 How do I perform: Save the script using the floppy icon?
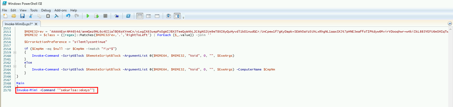(x=22, y=16)
